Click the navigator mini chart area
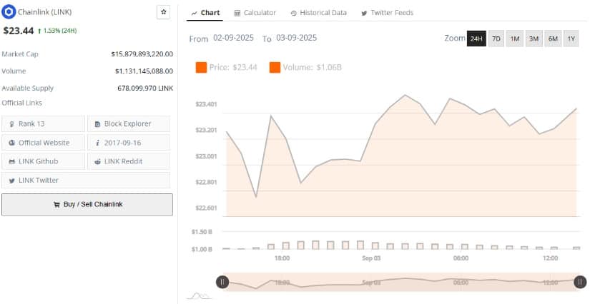This screenshot has height=304, width=590. tap(401, 282)
